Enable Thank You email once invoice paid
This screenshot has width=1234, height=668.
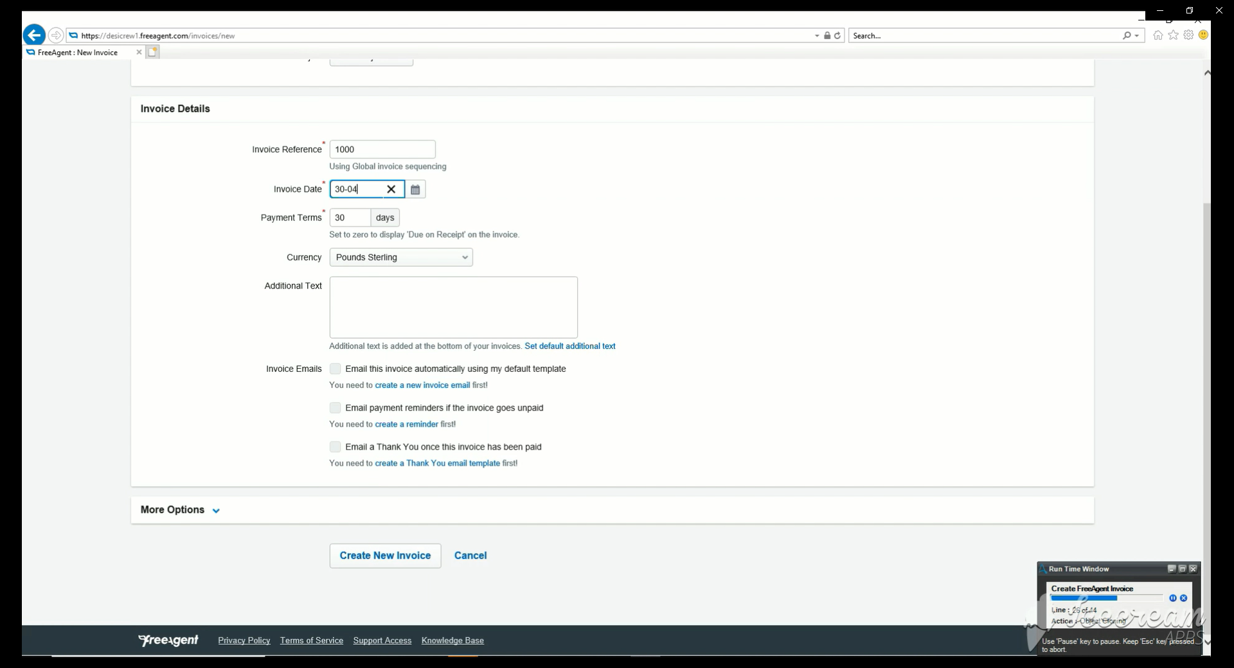click(x=335, y=447)
